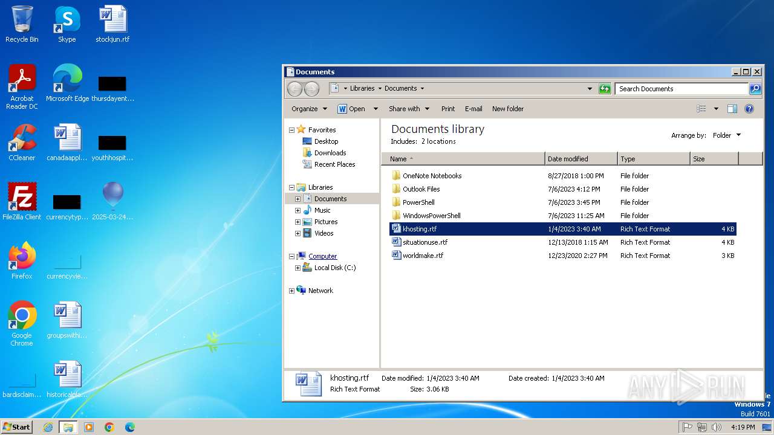This screenshot has width=774, height=435.
Task: Sort by Date modified column header
Action: pyautogui.click(x=581, y=159)
